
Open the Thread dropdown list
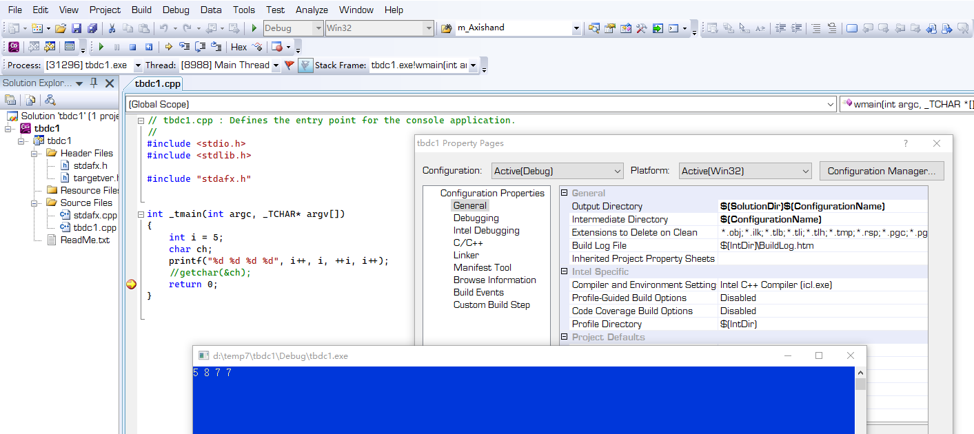click(276, 65)
